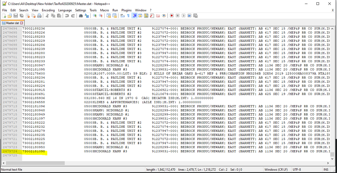The height and width of the screenshot is (173, 337).
Task: Click the Cut scissors icon
Action: tap(47, 16)
